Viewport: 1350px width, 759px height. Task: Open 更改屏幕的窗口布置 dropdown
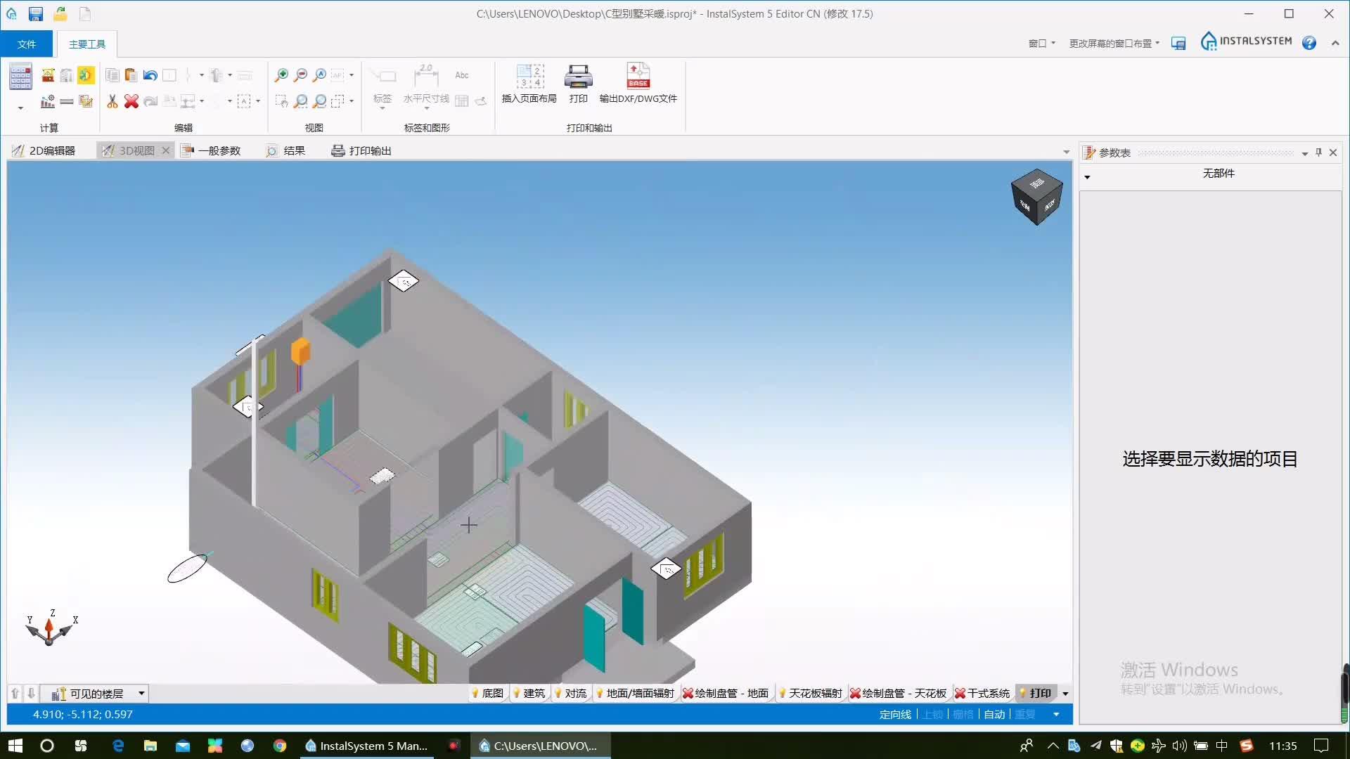point(1114,44)
